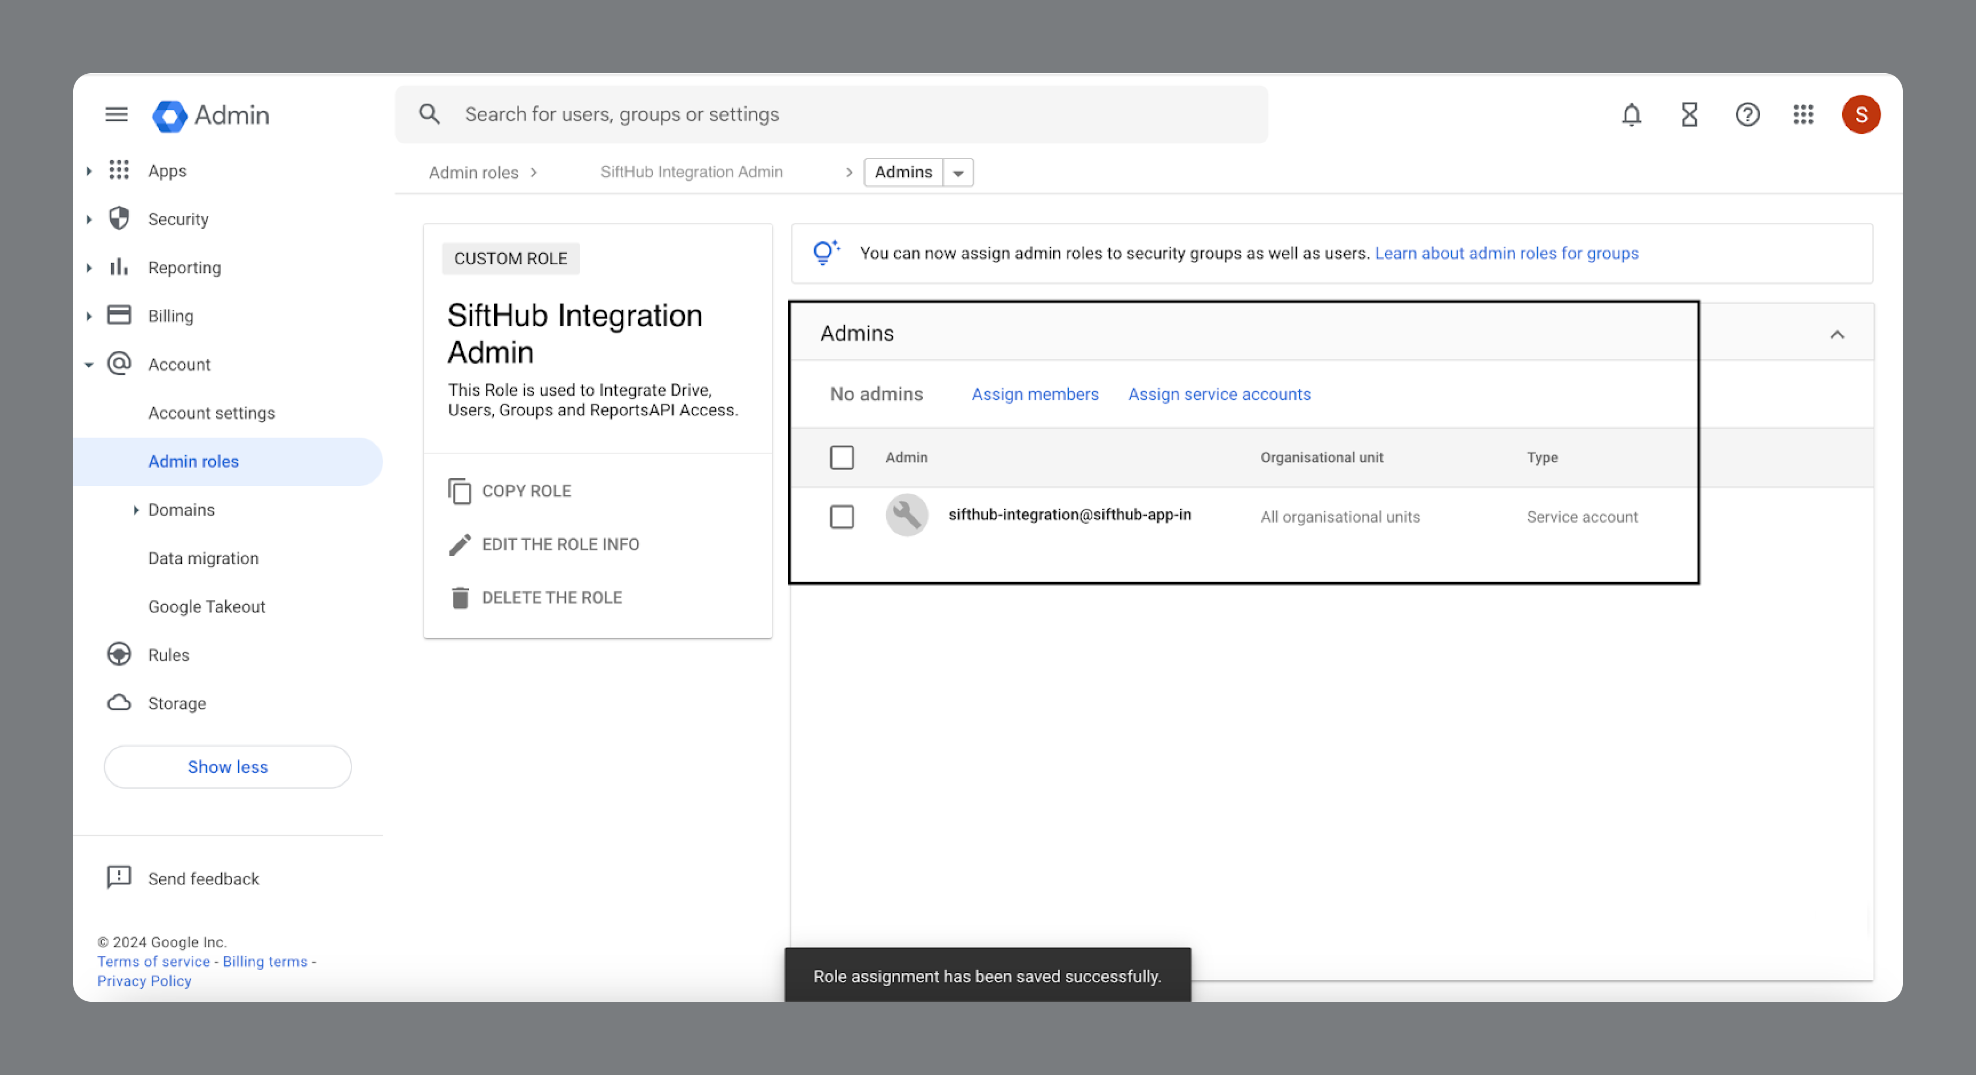1976x1075 pixels.
Task: Click the Edit the Role Info pencil
Action: [x=460, y=544]
